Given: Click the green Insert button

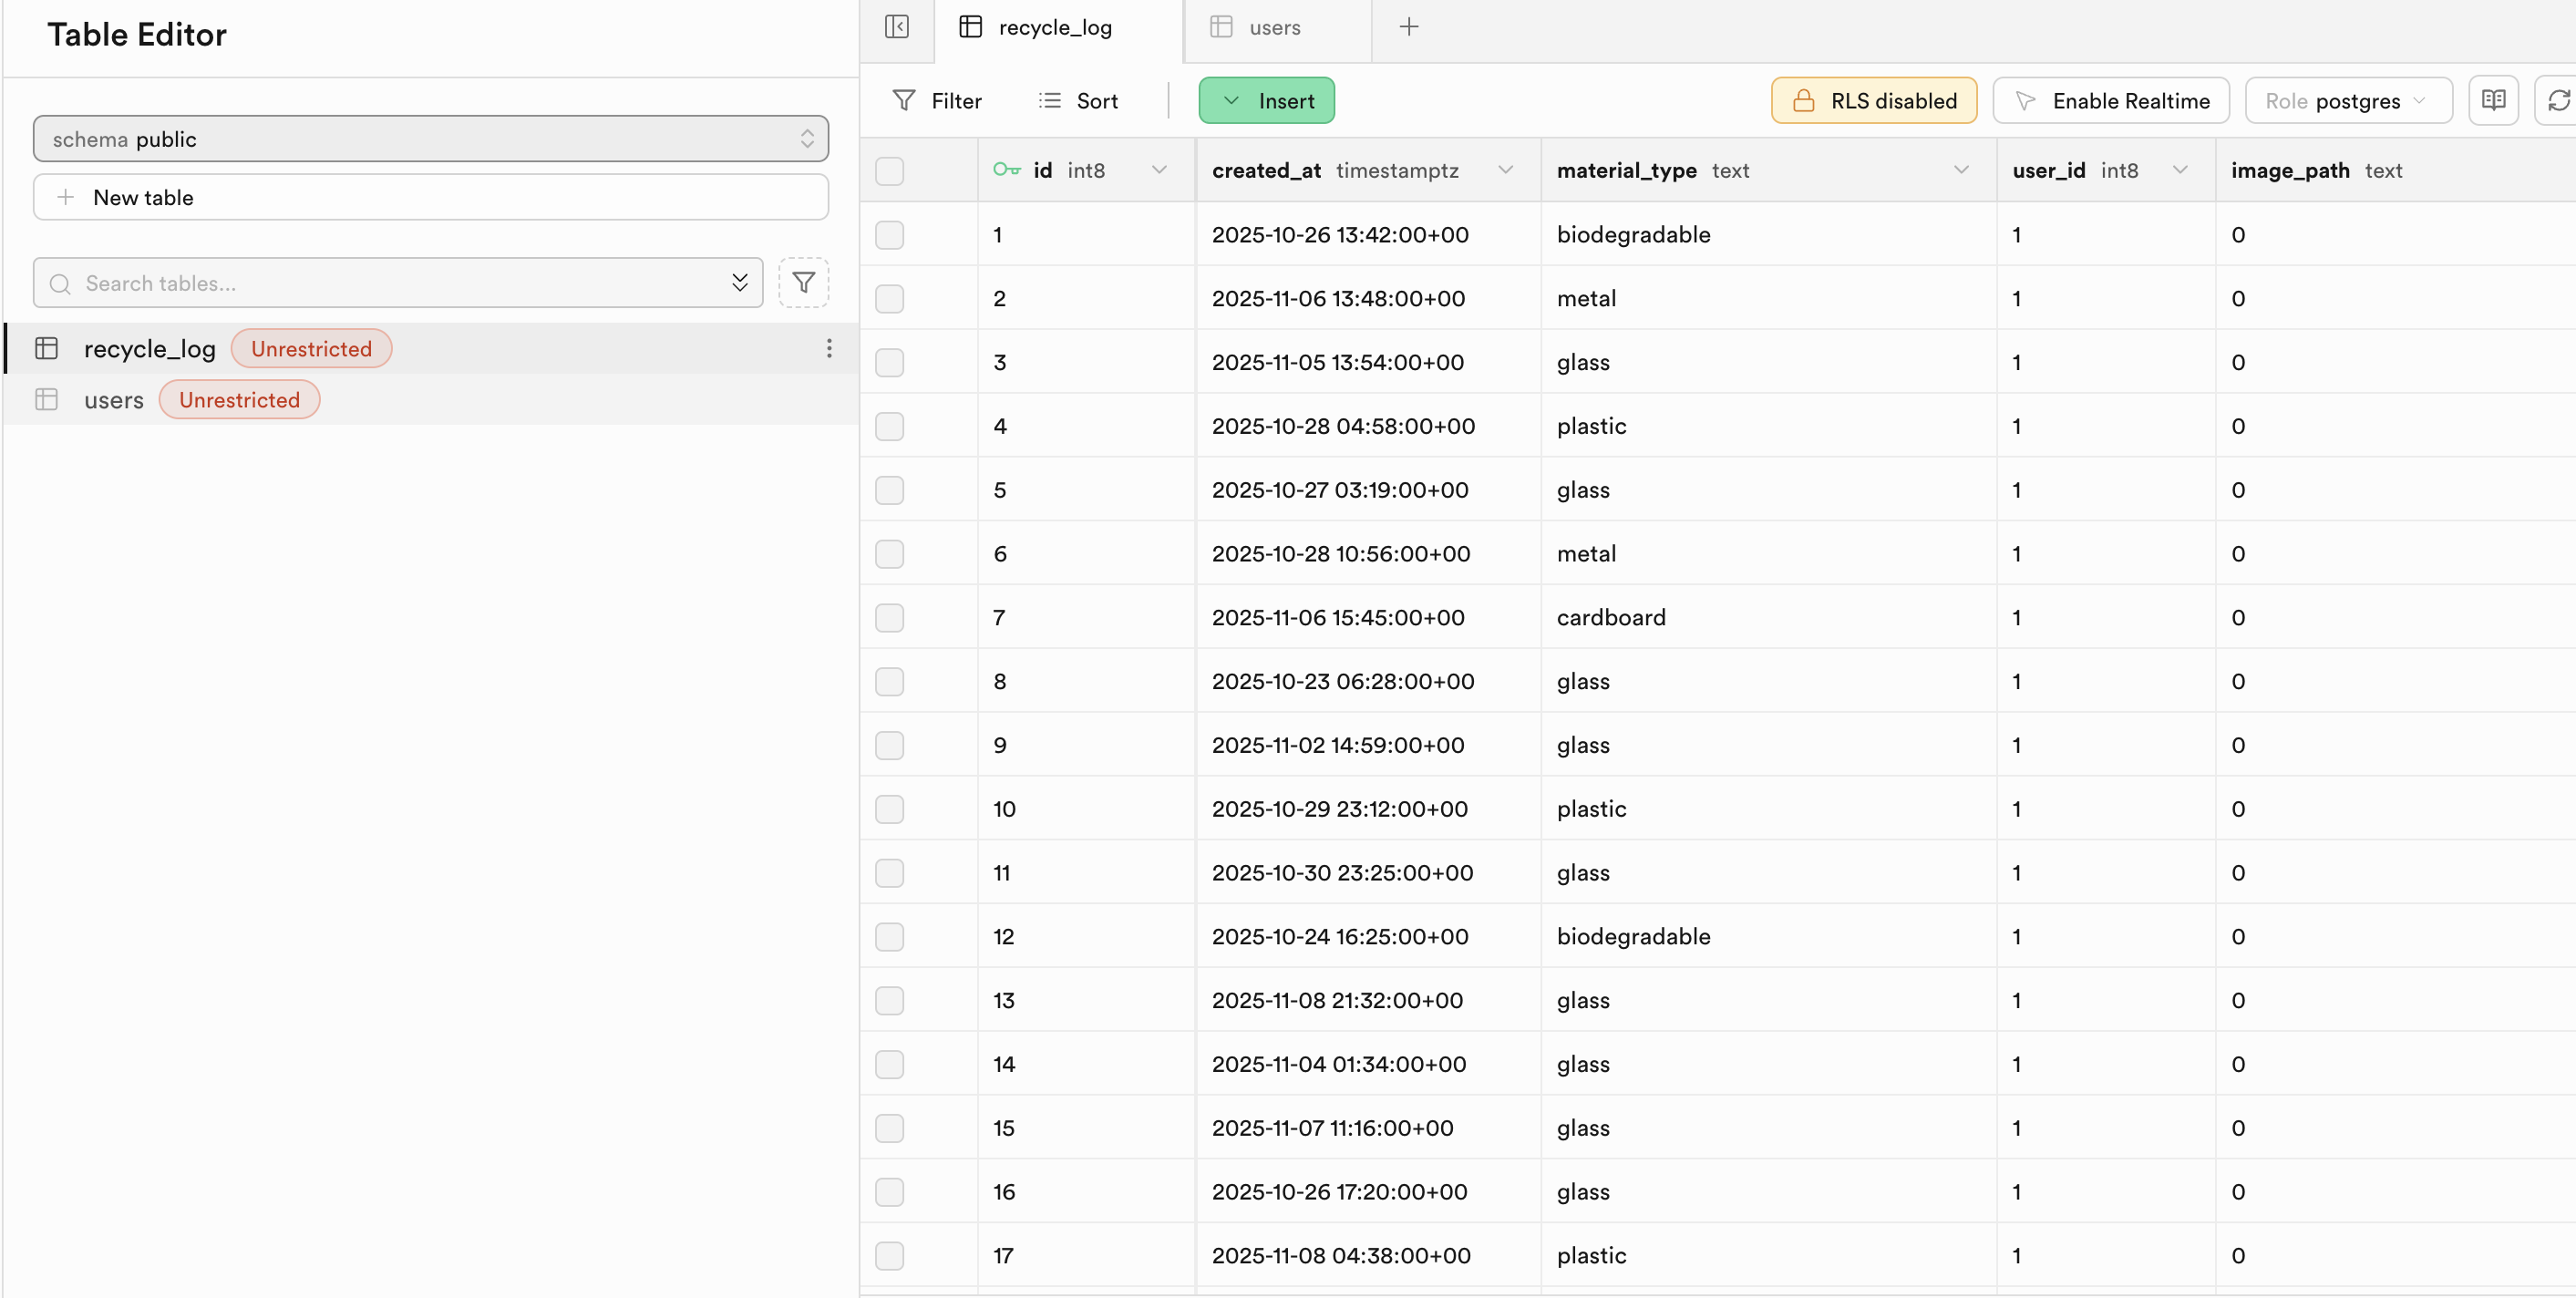Looking at the screenshot, I should (1266, 101).
